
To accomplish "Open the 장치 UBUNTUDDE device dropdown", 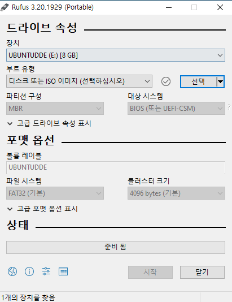I will 116,55.
